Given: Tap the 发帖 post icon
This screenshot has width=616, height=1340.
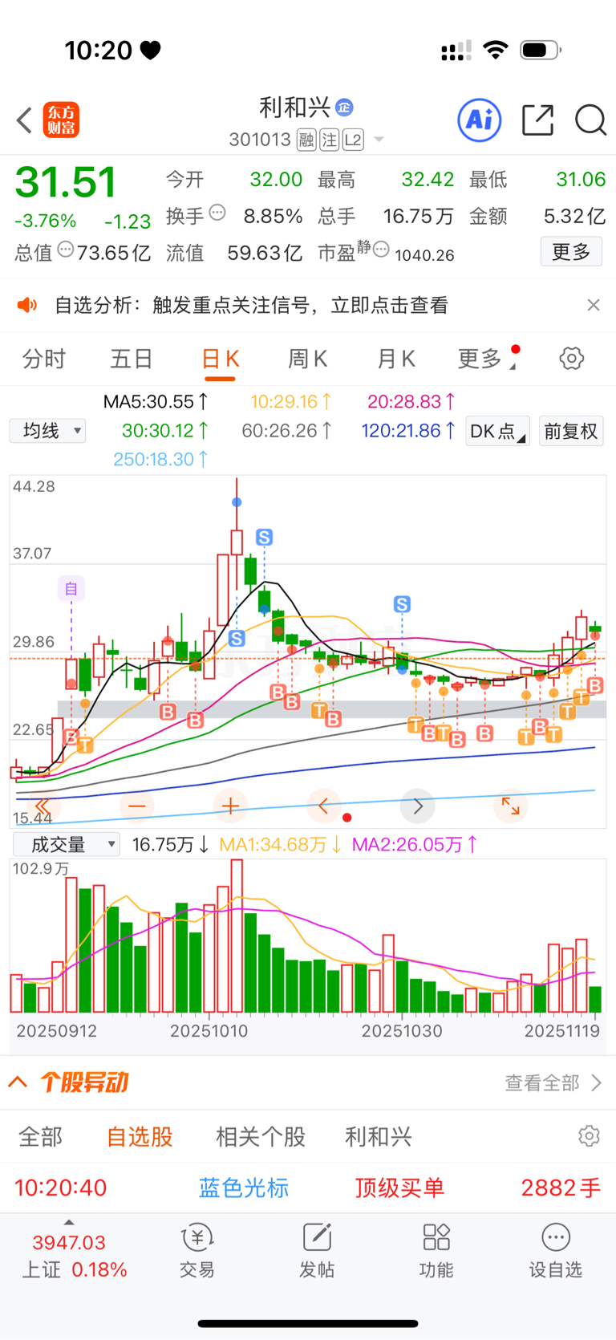Looking at the screenshot, I should point(317,1251).
